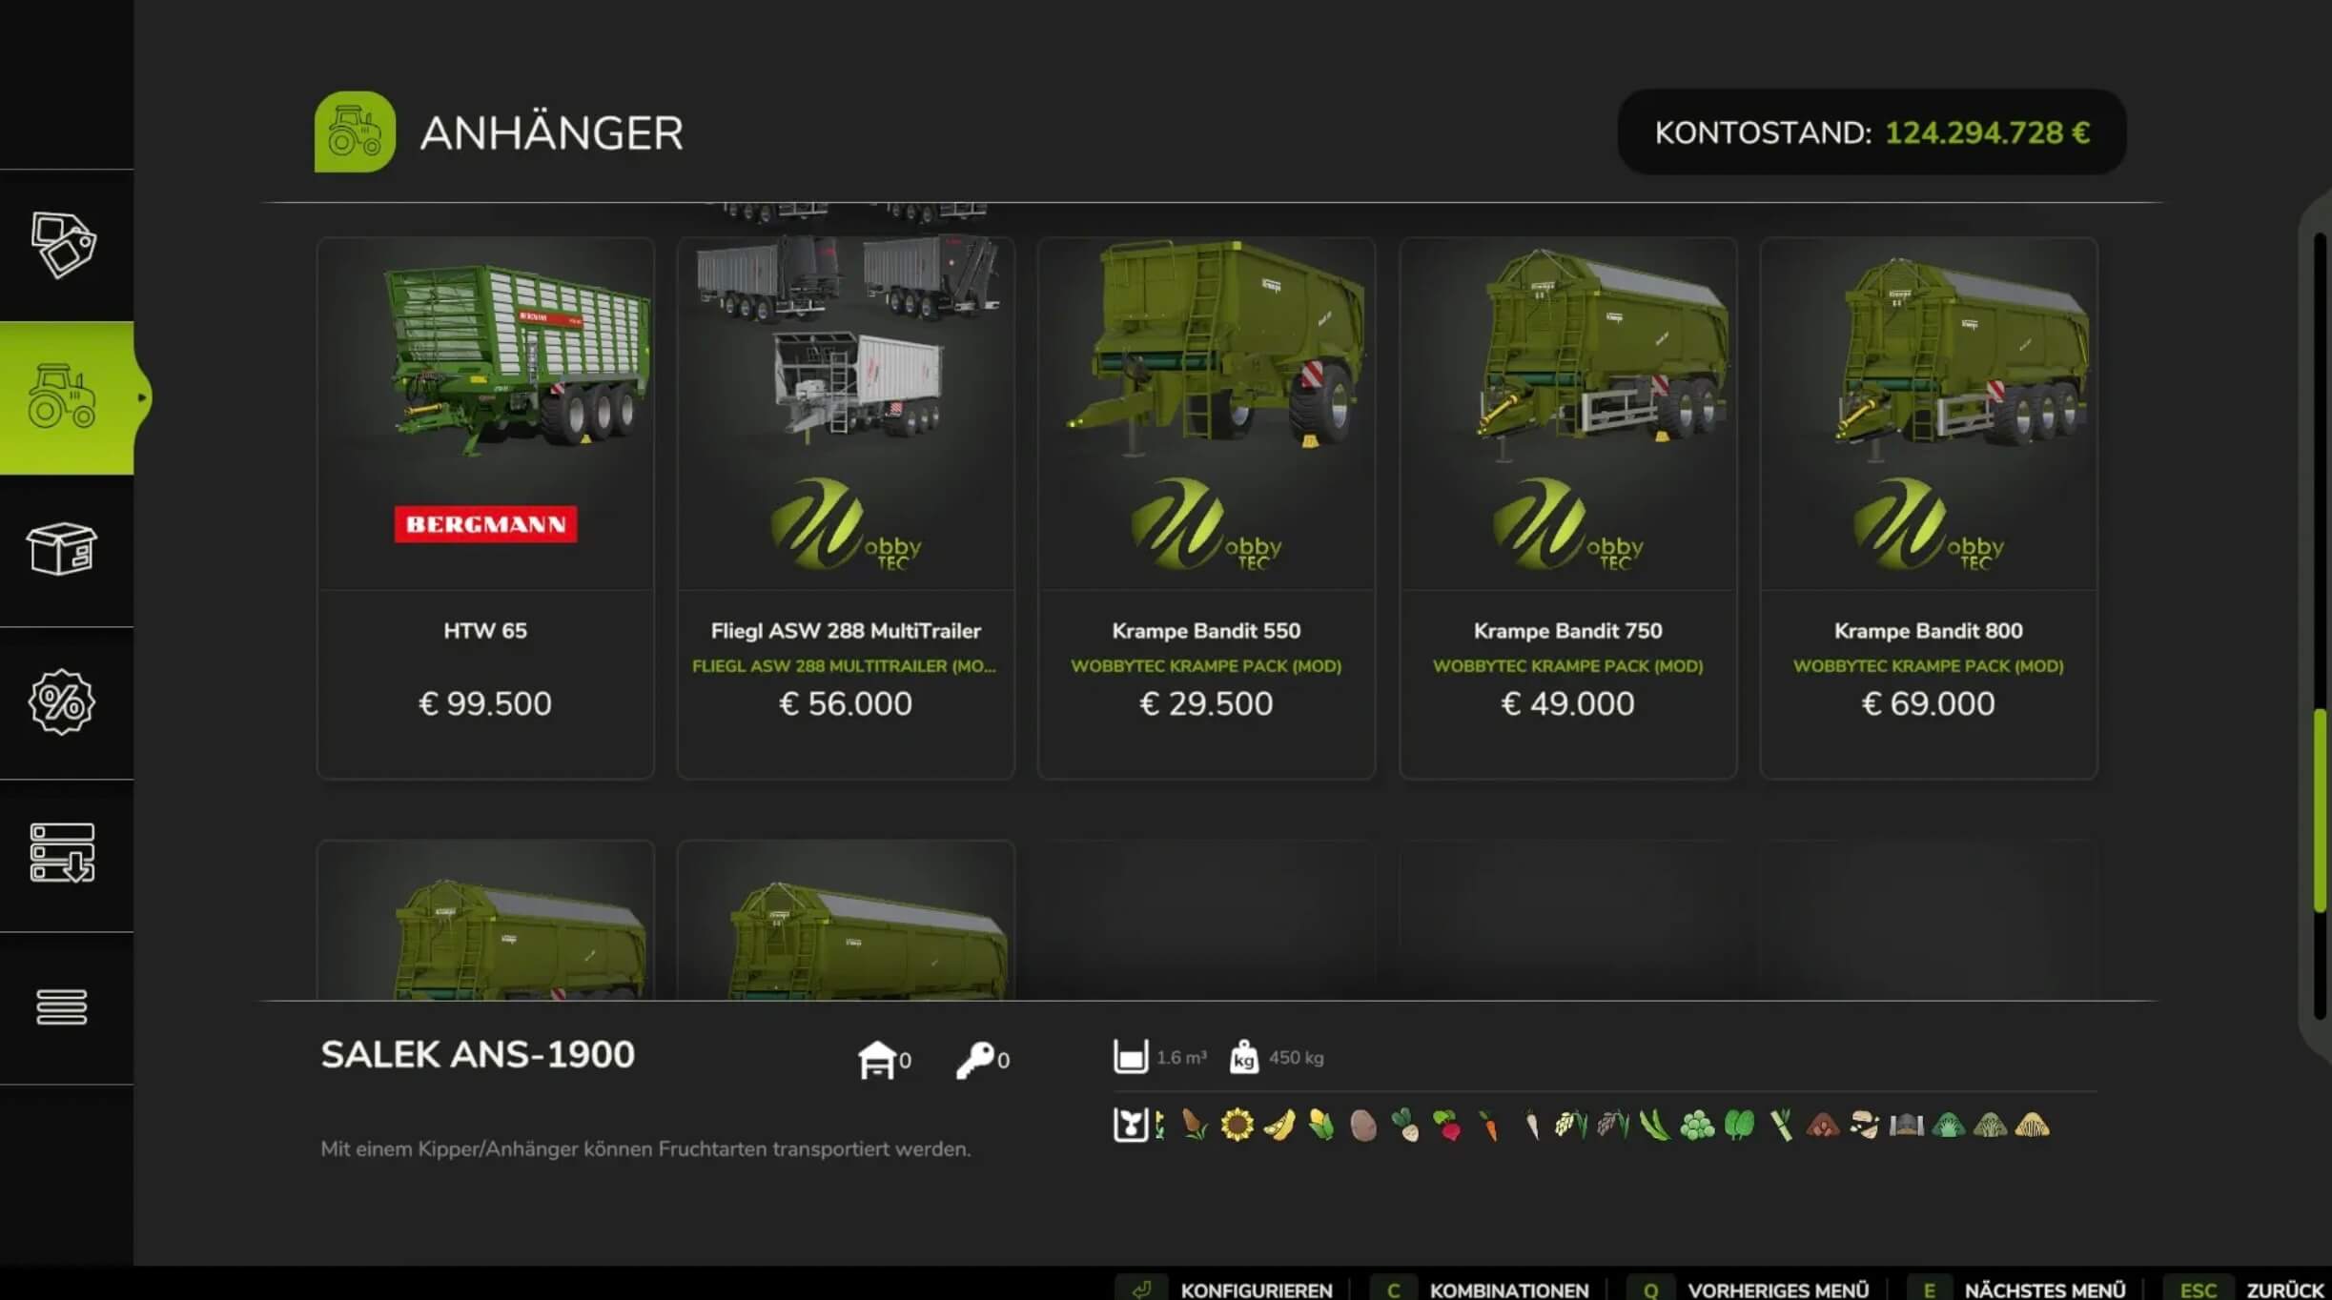Select the Krampe Bandit 550 trailer
Viewport: 2332px width, 1300px height.
pos(1206,508)
